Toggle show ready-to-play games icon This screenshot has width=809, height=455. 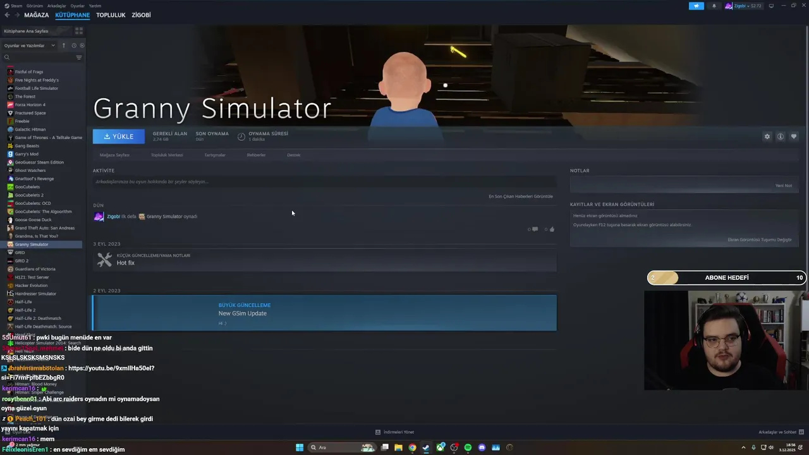click(x=82, y=45)
